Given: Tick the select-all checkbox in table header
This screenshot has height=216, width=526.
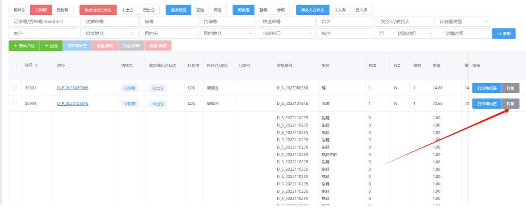Looking at the screenshot, I should (14, 65).
